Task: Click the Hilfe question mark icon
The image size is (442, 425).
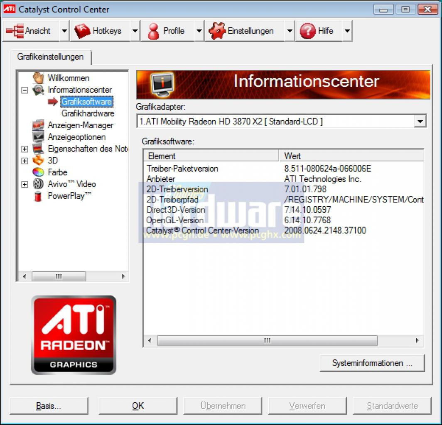Action: coord(307,31)
